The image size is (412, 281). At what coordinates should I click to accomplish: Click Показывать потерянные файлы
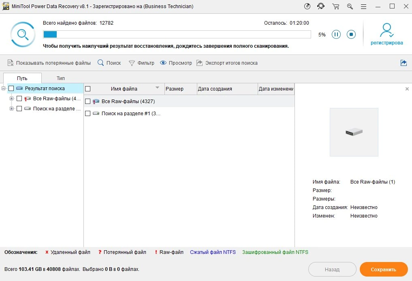coord(49,63)
